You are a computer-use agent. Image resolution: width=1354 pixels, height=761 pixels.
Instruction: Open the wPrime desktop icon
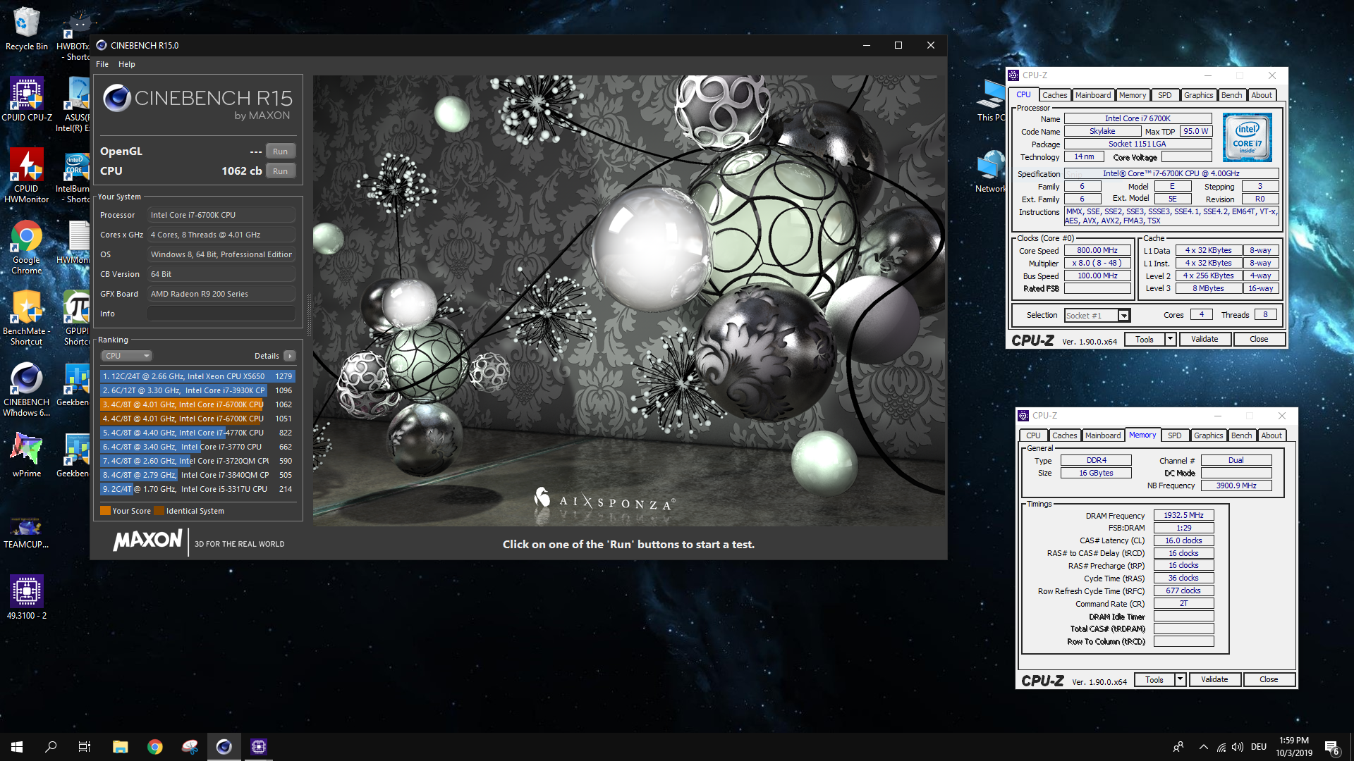26,456
